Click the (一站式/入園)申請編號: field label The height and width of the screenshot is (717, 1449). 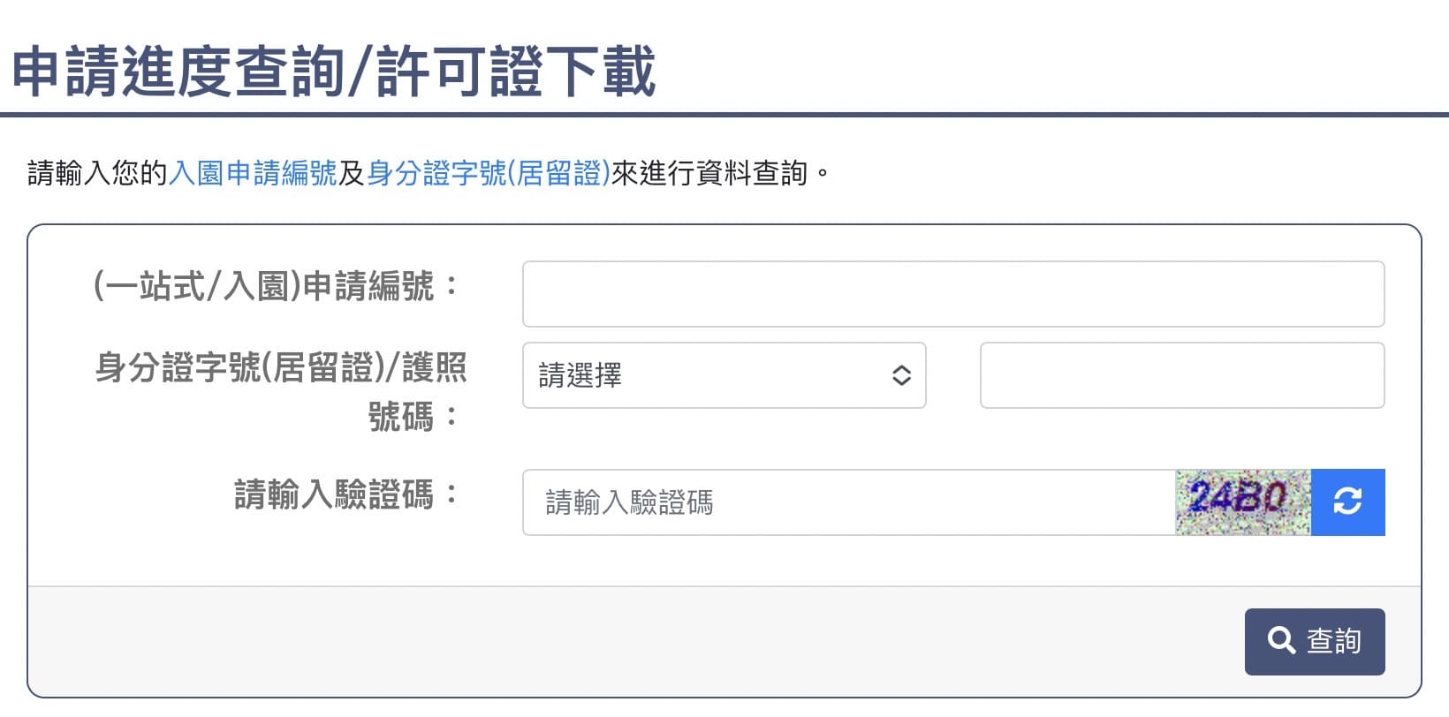pyautogui.click(x=277, y=286)
